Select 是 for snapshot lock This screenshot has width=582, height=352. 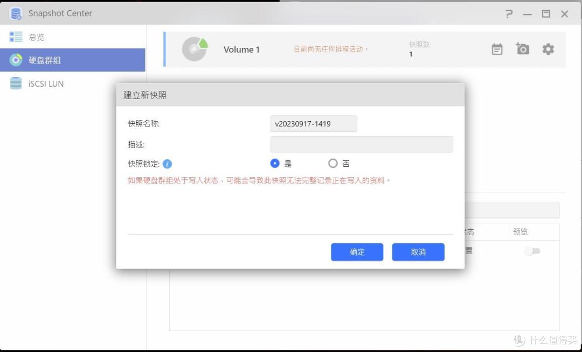pos(275,164)
